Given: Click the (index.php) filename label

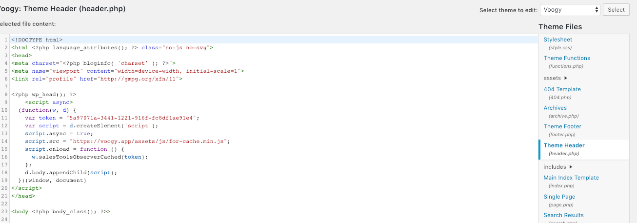Looking at the screenshot, I should (561, 185).
